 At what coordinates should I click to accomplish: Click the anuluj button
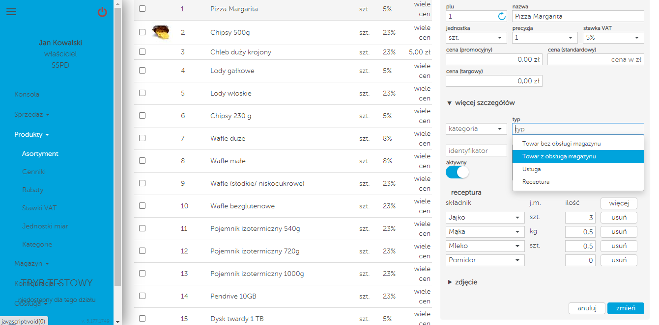point(587,308)
